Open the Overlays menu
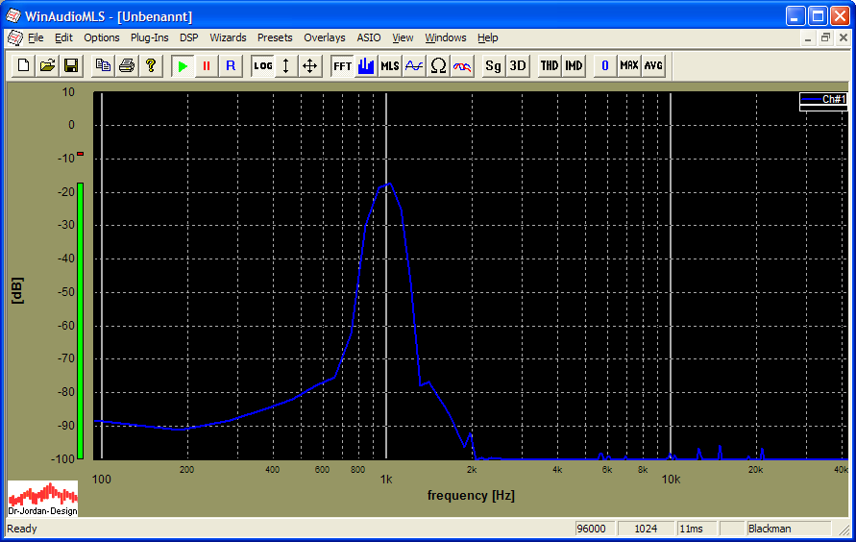856x542 pixels. click(x=324, y=37)
